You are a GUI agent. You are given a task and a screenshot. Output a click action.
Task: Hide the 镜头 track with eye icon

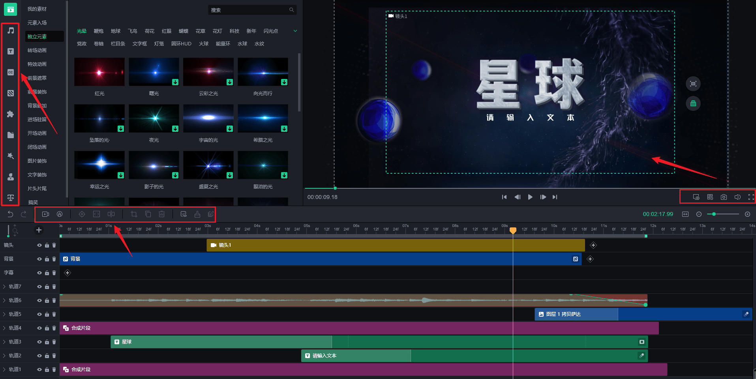(39, 245)
